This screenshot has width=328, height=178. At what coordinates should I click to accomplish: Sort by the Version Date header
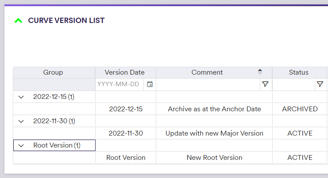pos(124,72)
